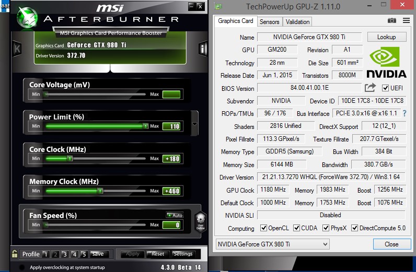Select Afterburner profile slot 3
416x272 pixels.
tap(65, 254)
